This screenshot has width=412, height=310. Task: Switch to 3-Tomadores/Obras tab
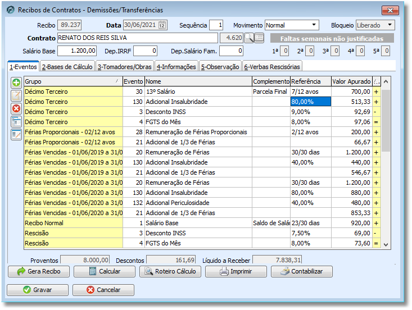point(125,67)
